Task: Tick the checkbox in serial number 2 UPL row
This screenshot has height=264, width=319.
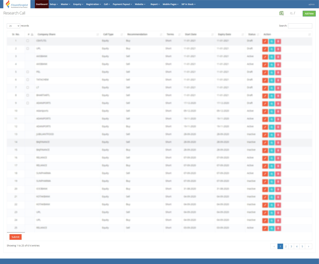Action: click(x=28, y=49)
